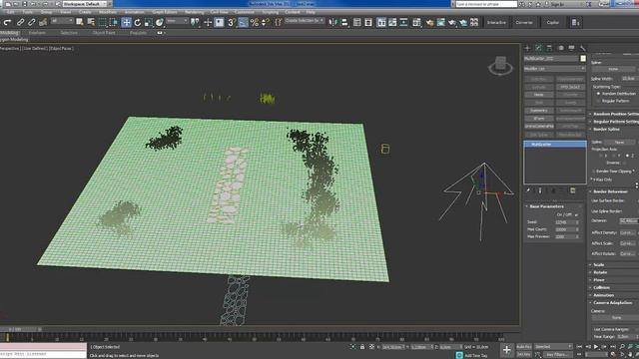Viewport: 639px width, 359px height.
Task: Switch to Modify panel tab icon
Action: 538,48
